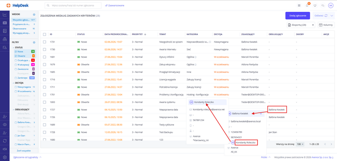Open ticket Test Backupu
337x161 pixels.
(167, 132)
